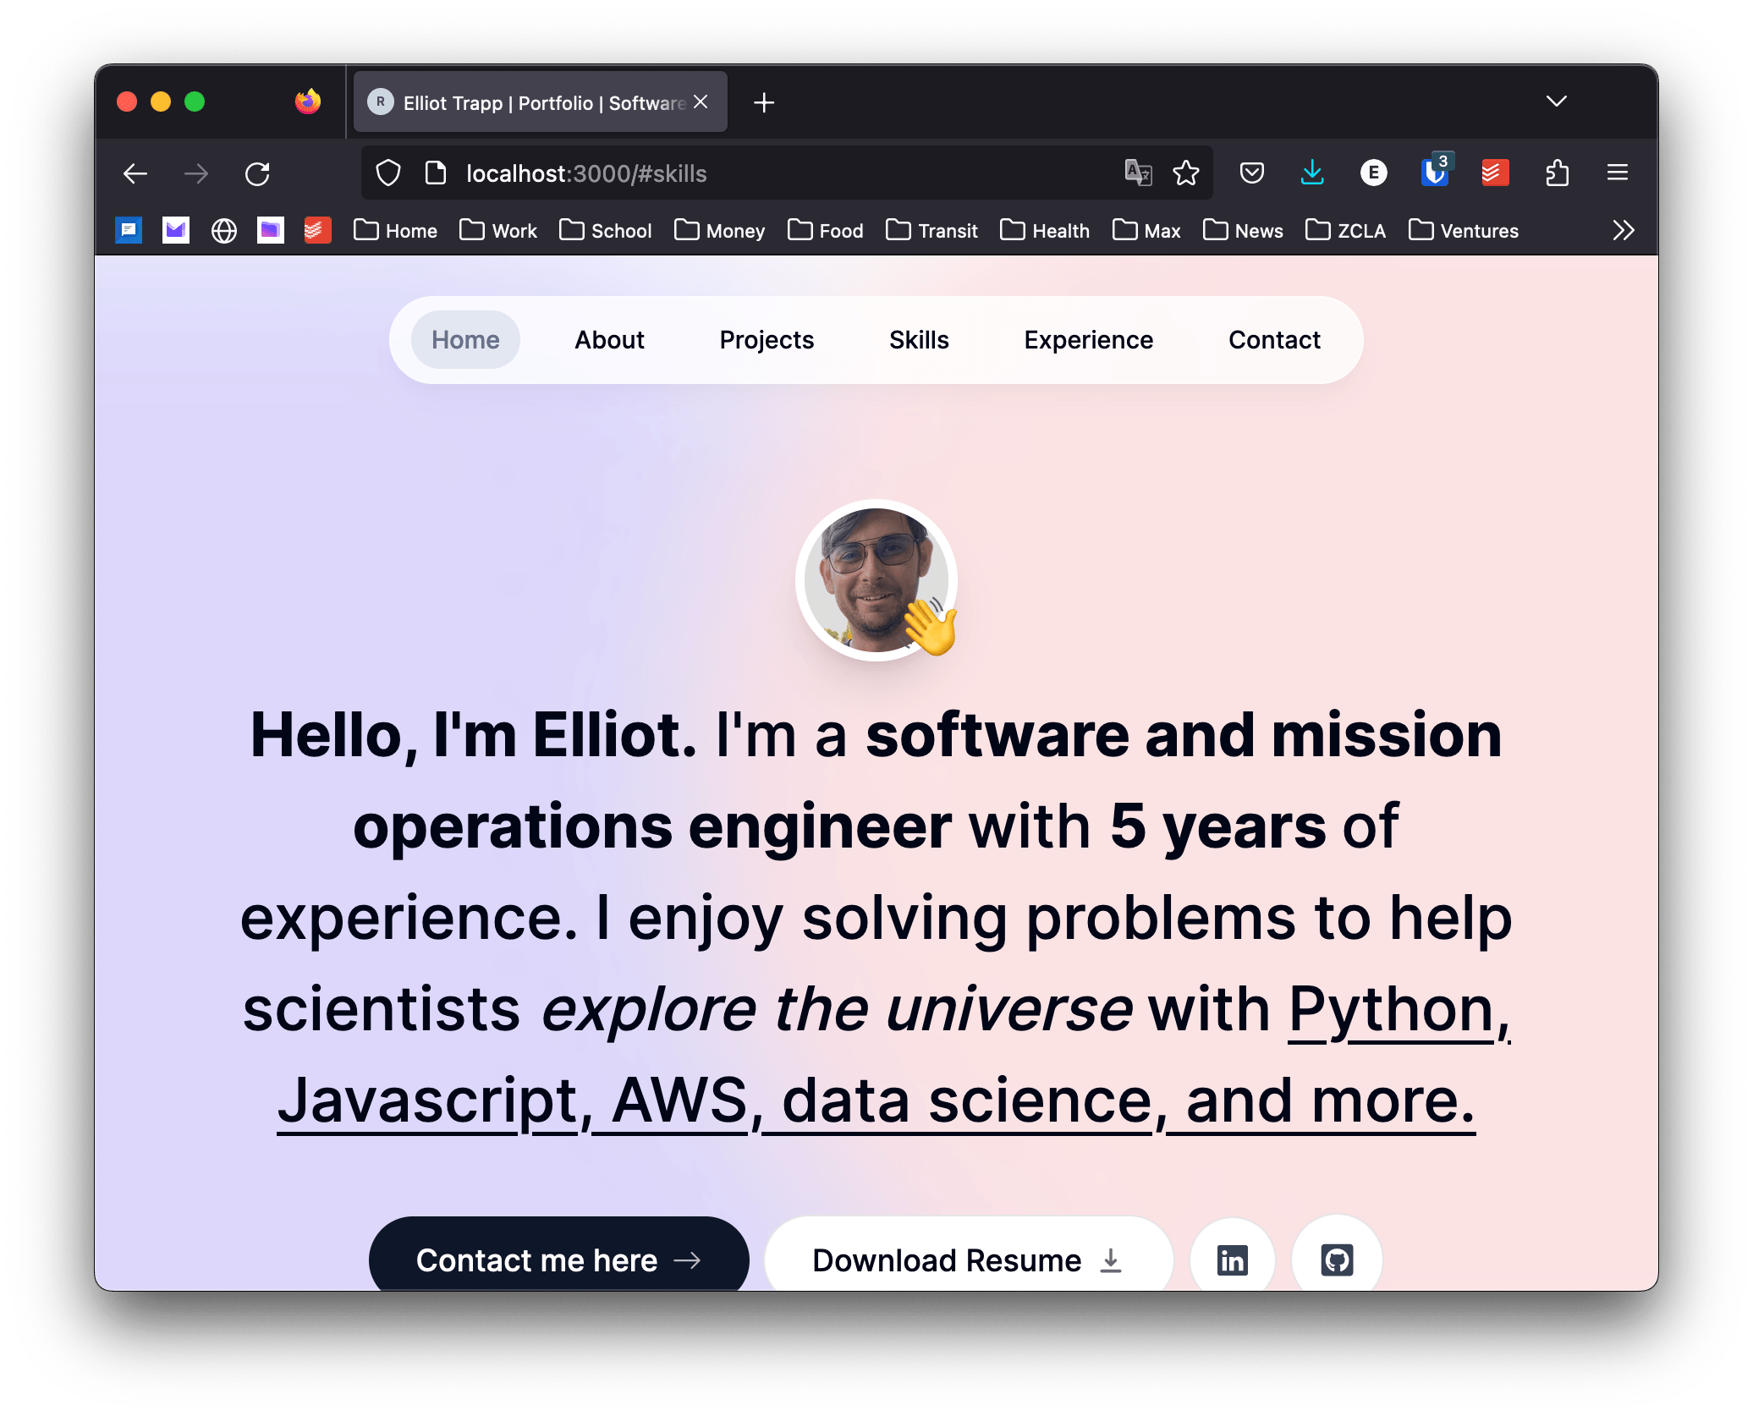Click the download arrow icon in toolbar
Viewport: 1753px width, 1416px height.
pyautogui.click(x=1314, y=173)
